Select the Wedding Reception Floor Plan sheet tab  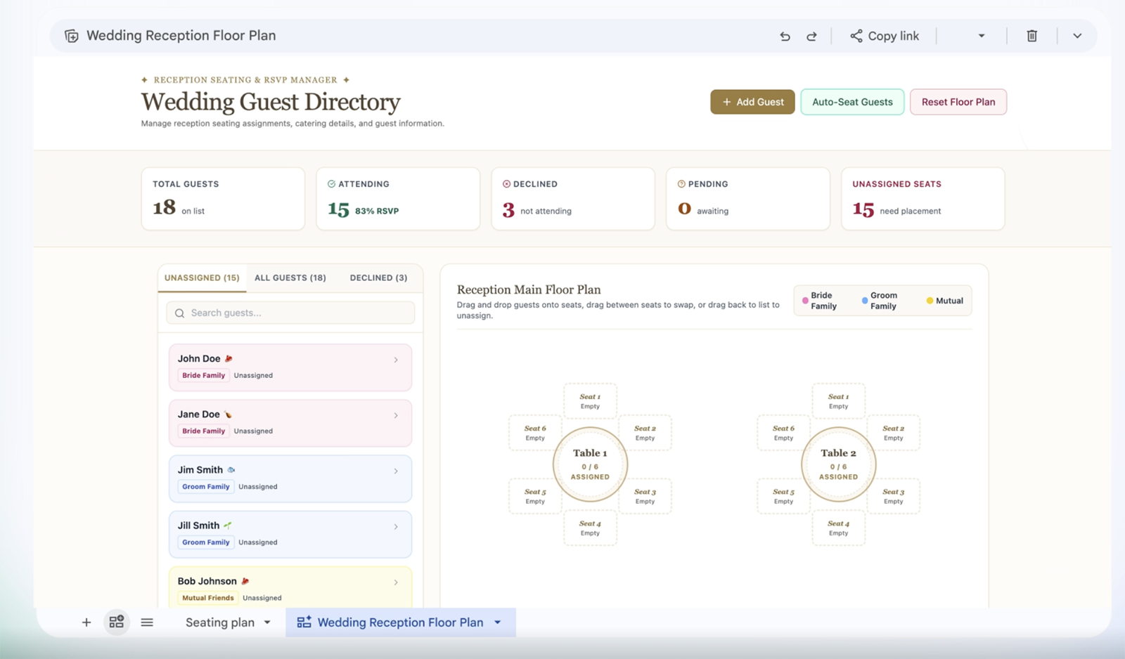coord(400,622)
